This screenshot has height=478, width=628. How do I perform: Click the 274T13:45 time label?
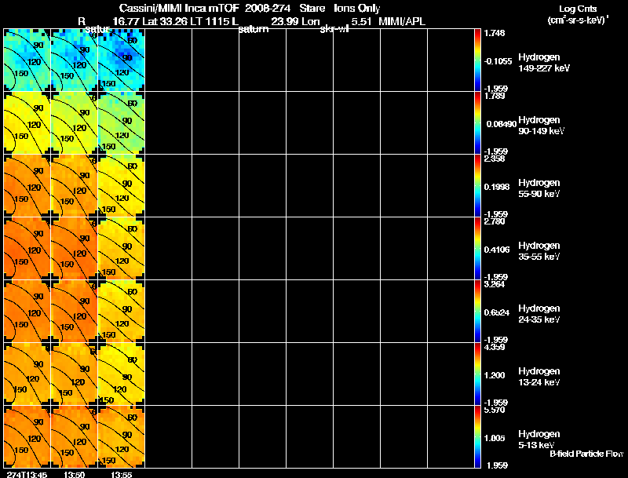click(x=25, y=474)
